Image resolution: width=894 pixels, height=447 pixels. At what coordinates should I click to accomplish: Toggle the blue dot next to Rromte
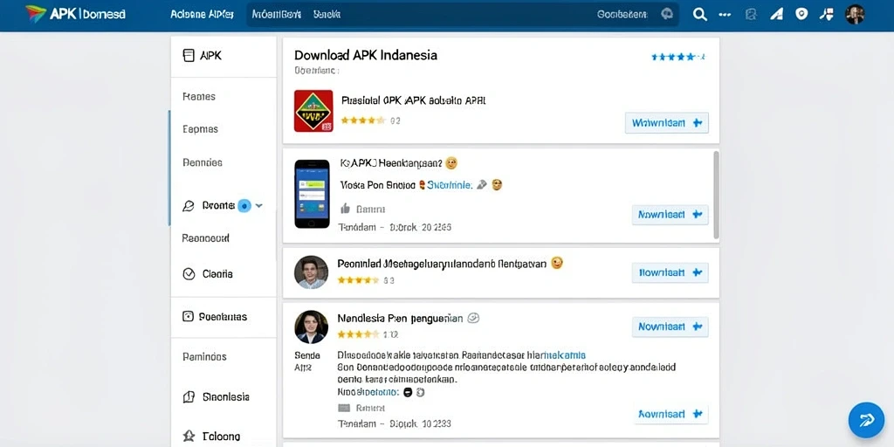(244, 206)
